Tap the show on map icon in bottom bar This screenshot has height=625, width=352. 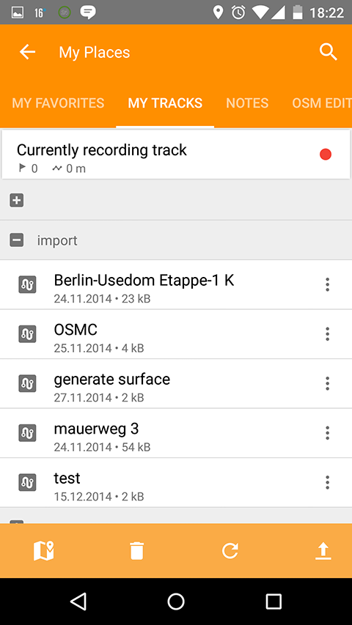pos(44,551)
